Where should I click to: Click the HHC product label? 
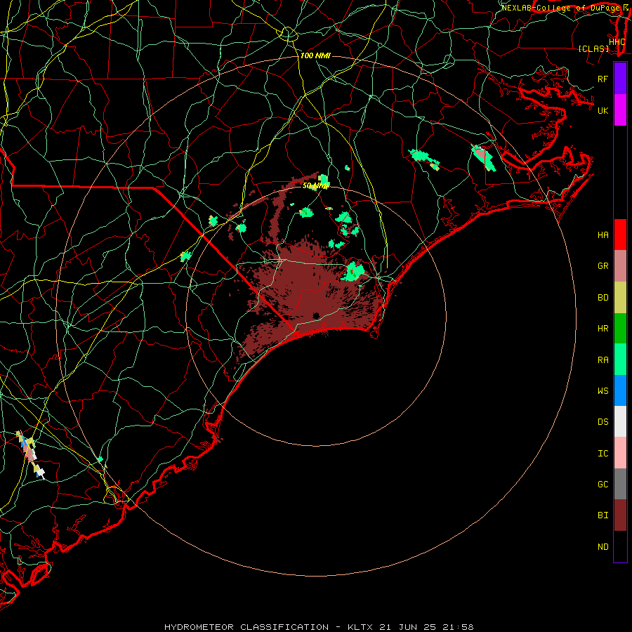(617, 42)
